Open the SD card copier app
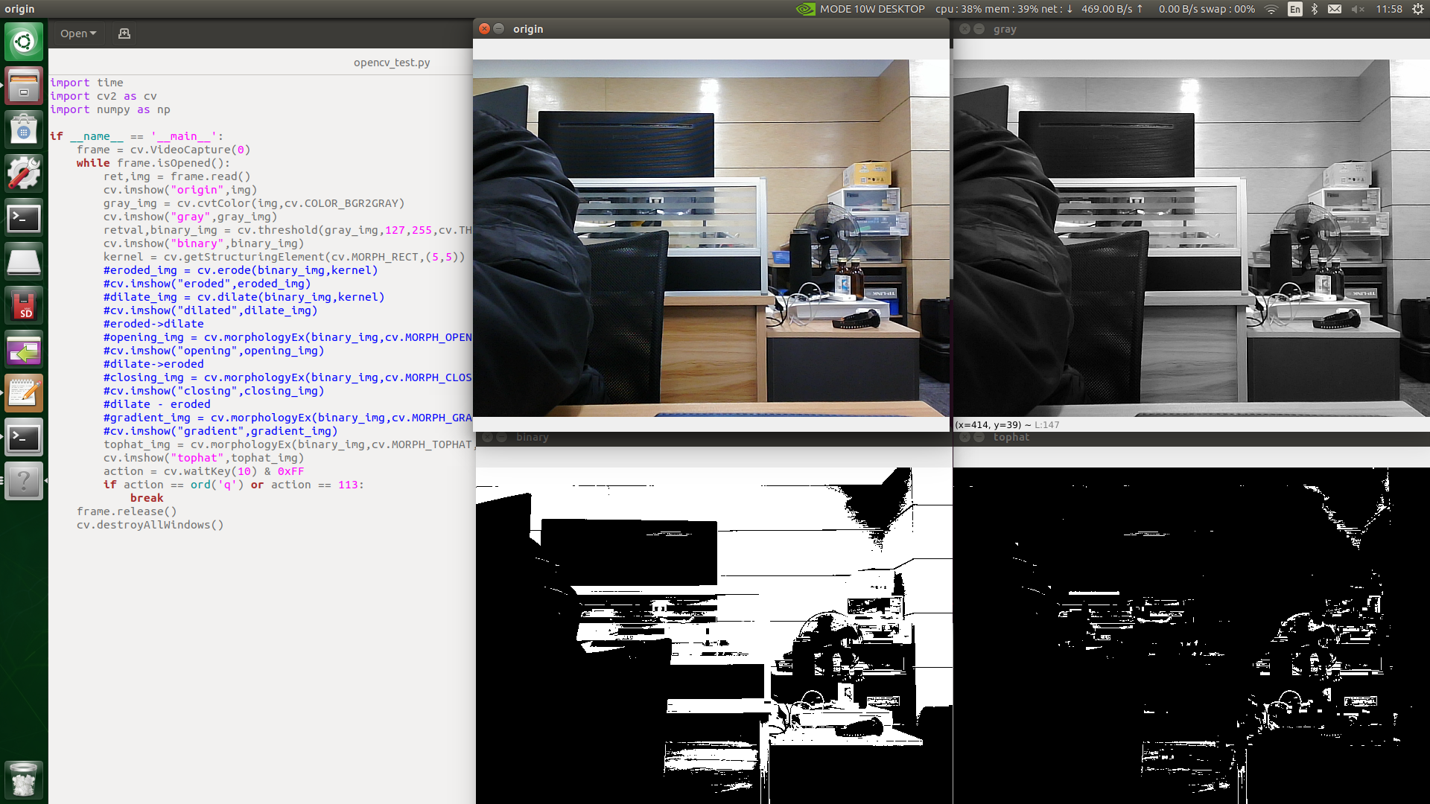 (x=24, y=305)
